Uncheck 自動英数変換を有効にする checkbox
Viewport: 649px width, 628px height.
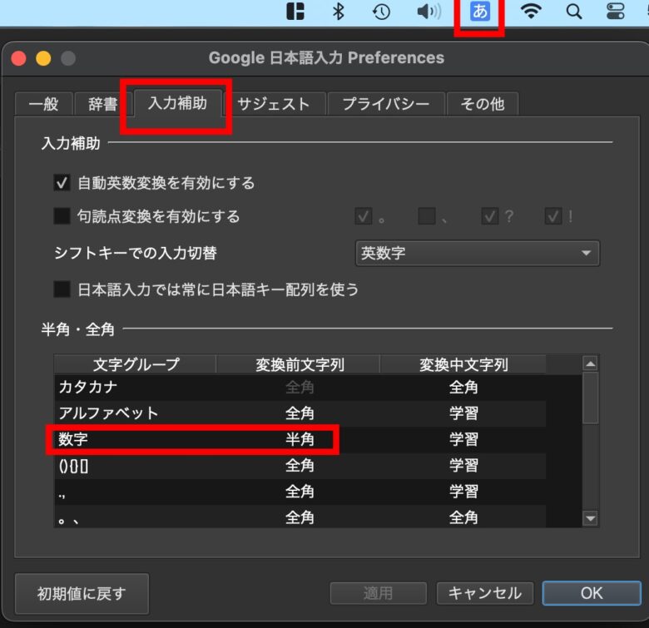(x=62, y=182)
